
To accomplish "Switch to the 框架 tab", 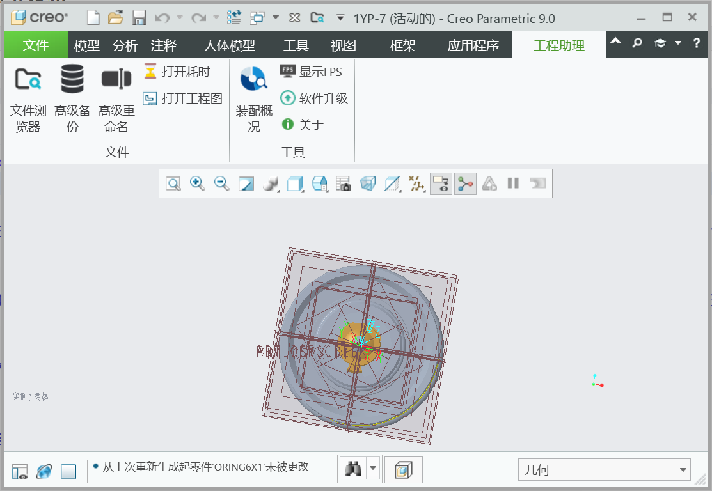I will click(x=403, y=45).
